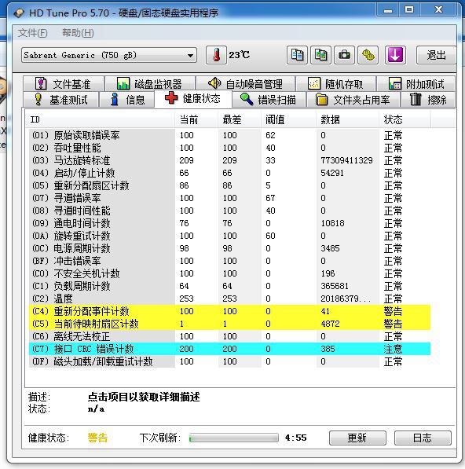Open the 磁盘监视器 tab

149,84
